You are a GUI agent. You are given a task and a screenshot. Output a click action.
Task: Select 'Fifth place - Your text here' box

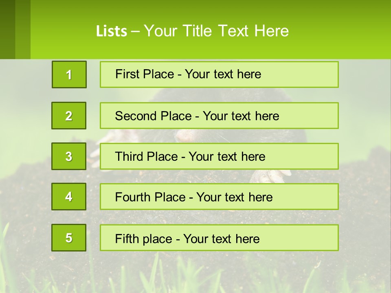pos(219,238)
